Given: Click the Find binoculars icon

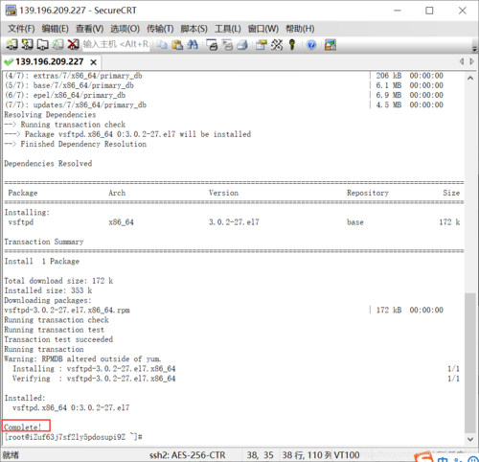Looking at the screenshot, I should click(x=193, y=44).
